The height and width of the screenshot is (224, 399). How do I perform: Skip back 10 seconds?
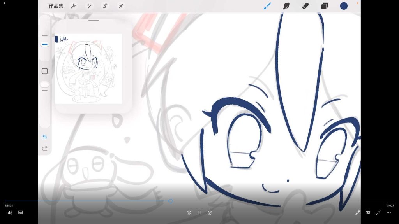coord(189,213)
